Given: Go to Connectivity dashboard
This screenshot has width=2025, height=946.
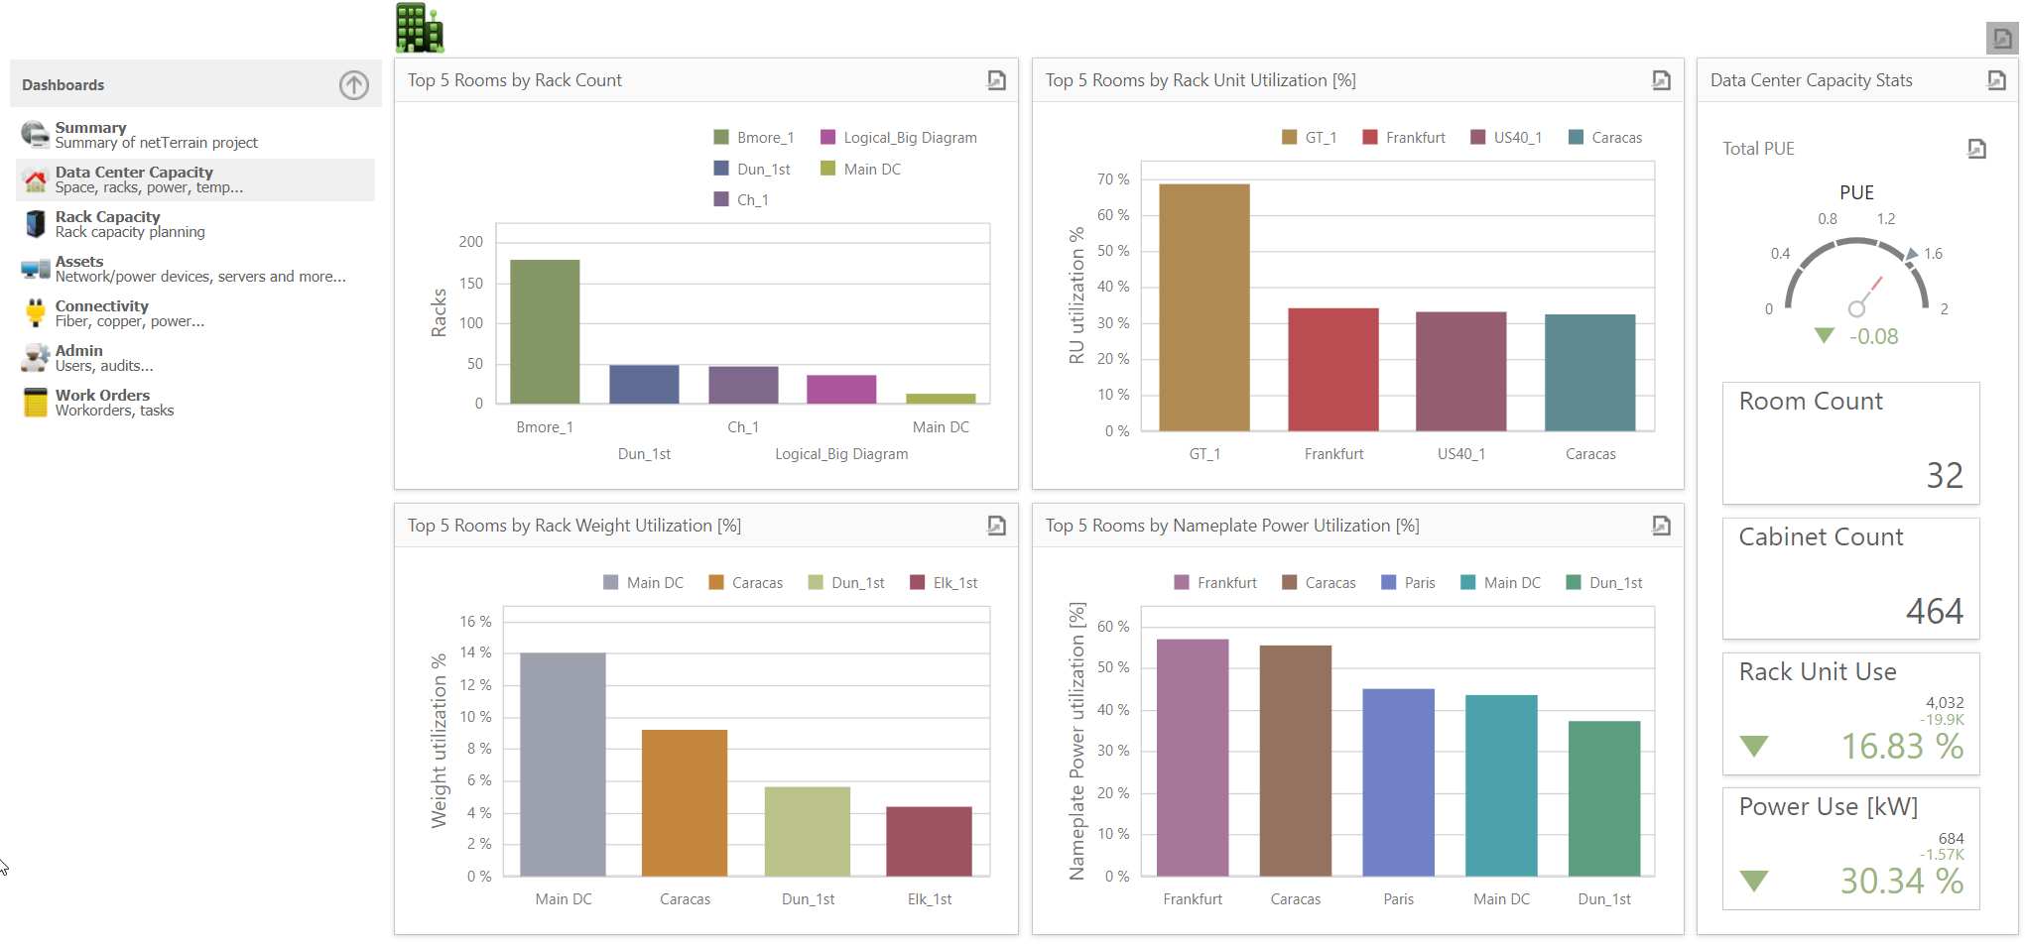Looking at the screenshot, I should [101, 306].
